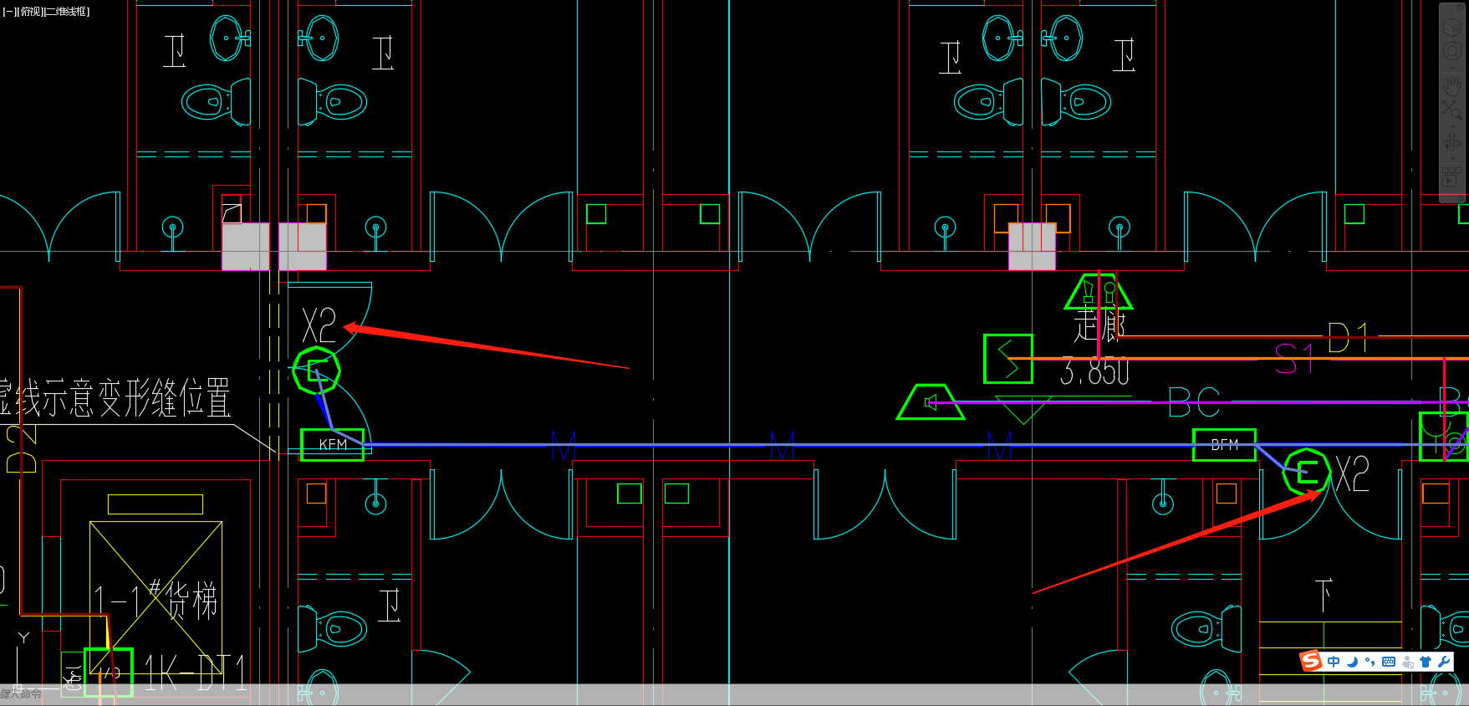1469x706 pixels.
Task: Select the 1-1#货梯 freight elevator text
Action: coord(156,601)
